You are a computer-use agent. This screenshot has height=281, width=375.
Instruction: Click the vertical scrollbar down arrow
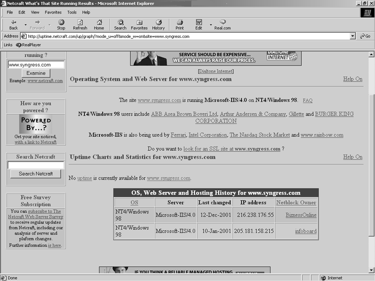click(x=371, y=271)
